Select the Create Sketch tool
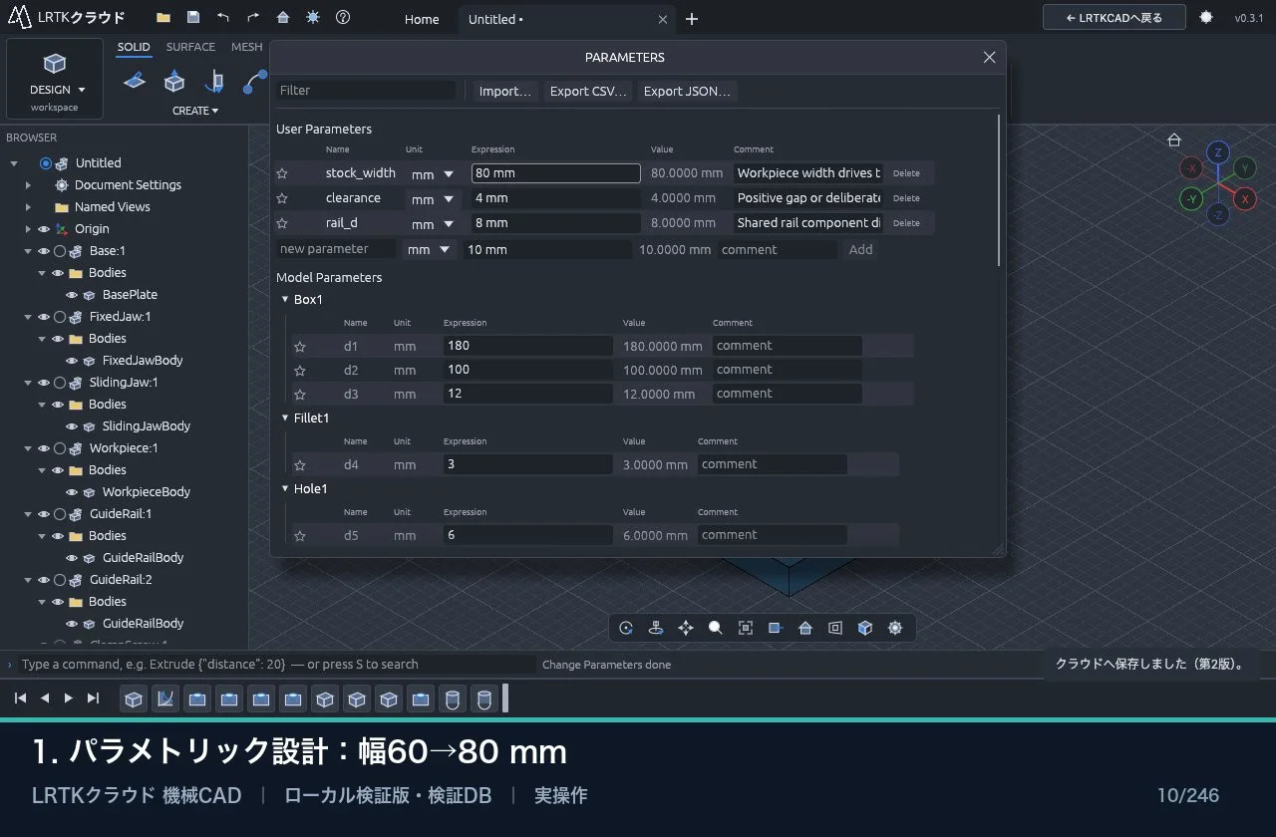The width and height of the screenshot is (1276, 837). coord(135,82)
